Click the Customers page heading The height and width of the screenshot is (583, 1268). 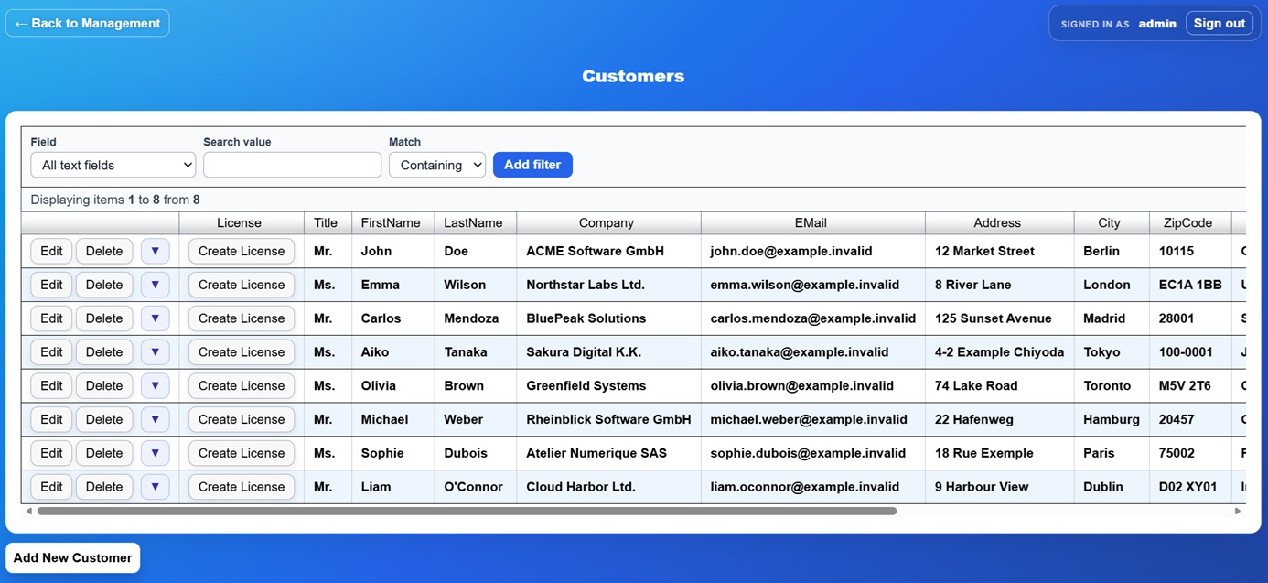(x=633, y=76)
